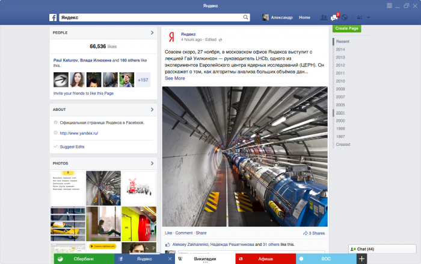The height and width of the screenshot is (264, 421).
Task: Open friend requests icon
Action: (x=324, y=17)
